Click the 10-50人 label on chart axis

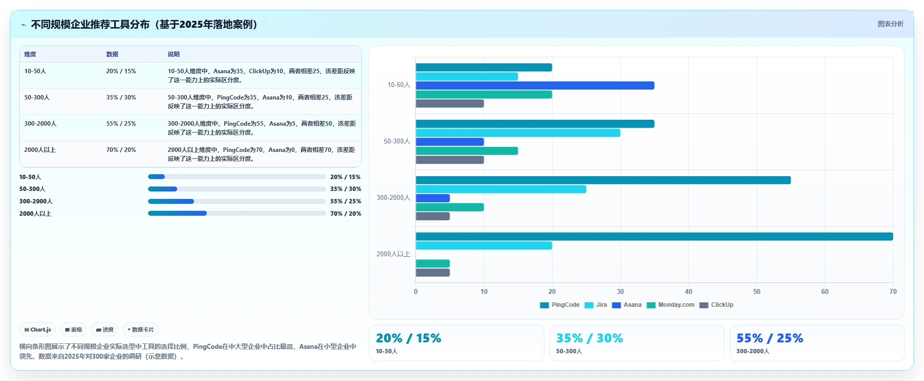pyautogui.click(x=399, y=85)
